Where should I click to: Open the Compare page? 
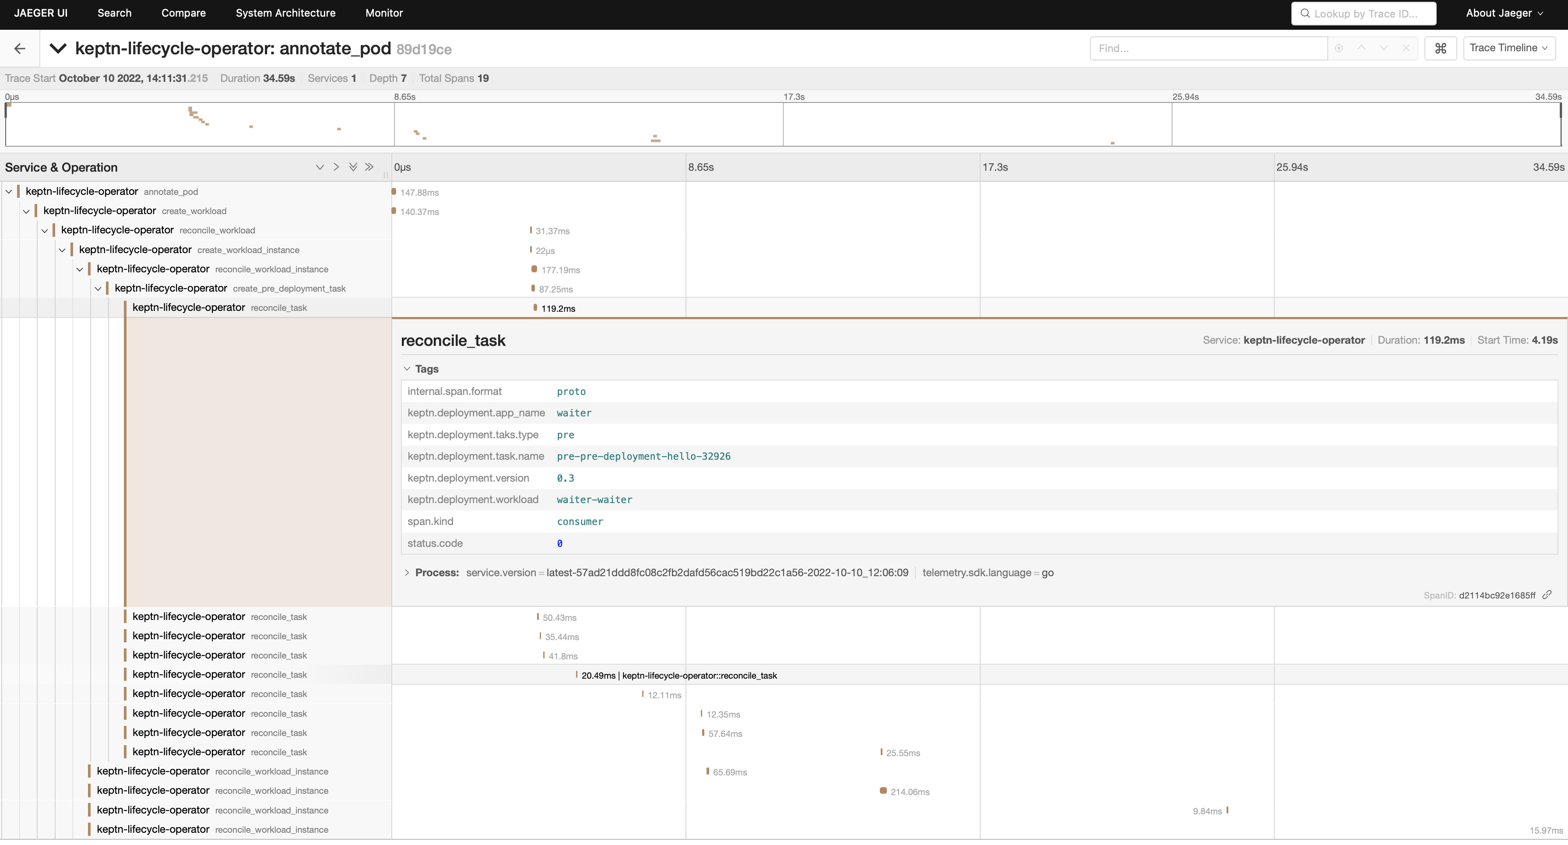183,14
